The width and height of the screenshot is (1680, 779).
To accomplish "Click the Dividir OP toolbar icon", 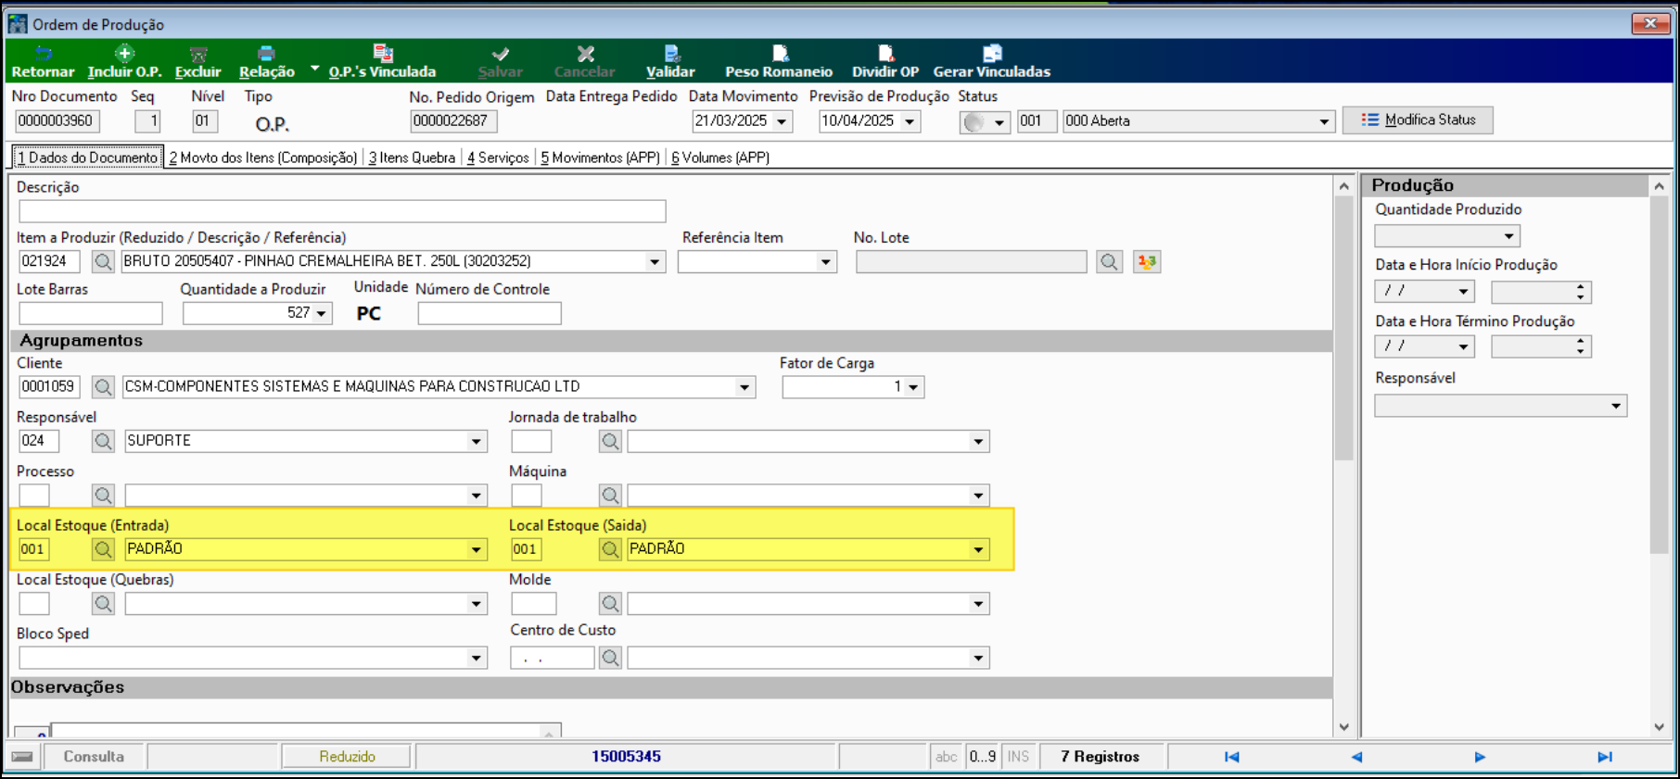I will 885,54.
